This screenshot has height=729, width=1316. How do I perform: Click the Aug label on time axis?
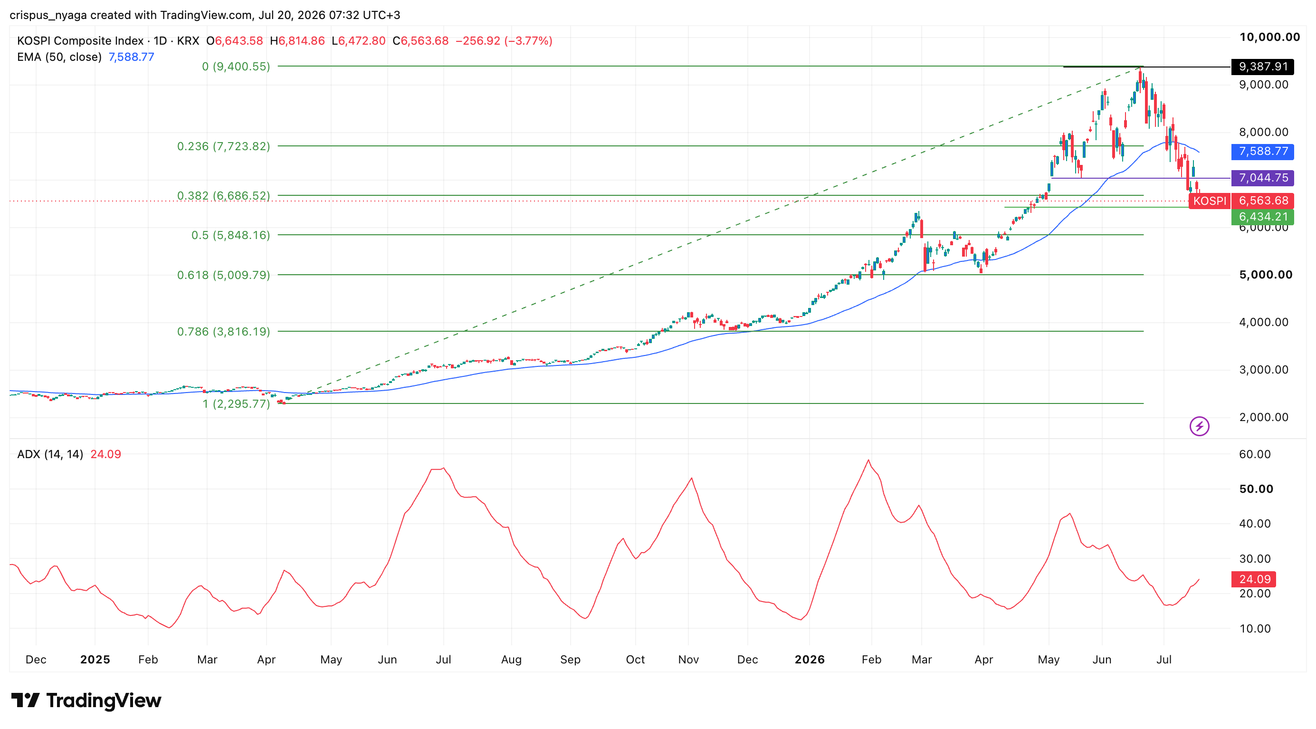click(x=511, y=660)
